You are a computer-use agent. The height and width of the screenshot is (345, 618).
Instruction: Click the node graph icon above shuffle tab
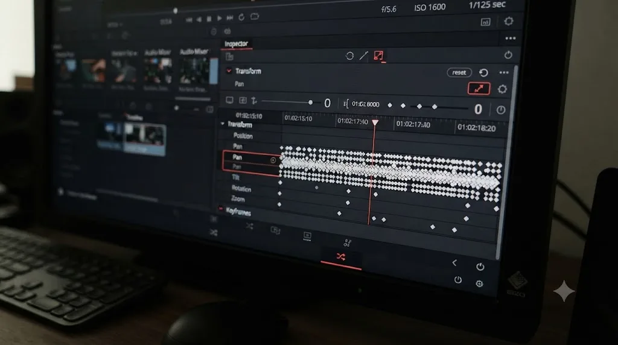coord(347,242)
